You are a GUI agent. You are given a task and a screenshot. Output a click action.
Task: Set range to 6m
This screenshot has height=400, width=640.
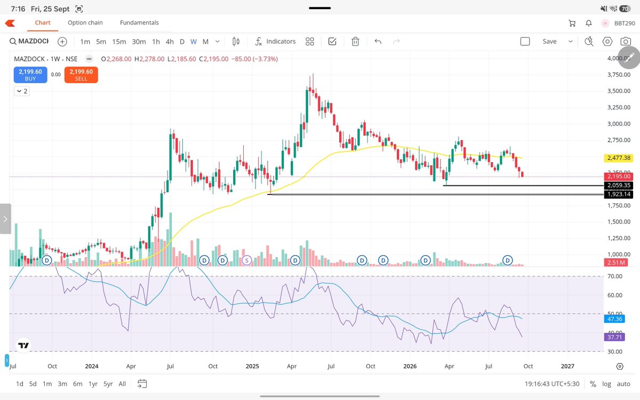pos(78,383)
